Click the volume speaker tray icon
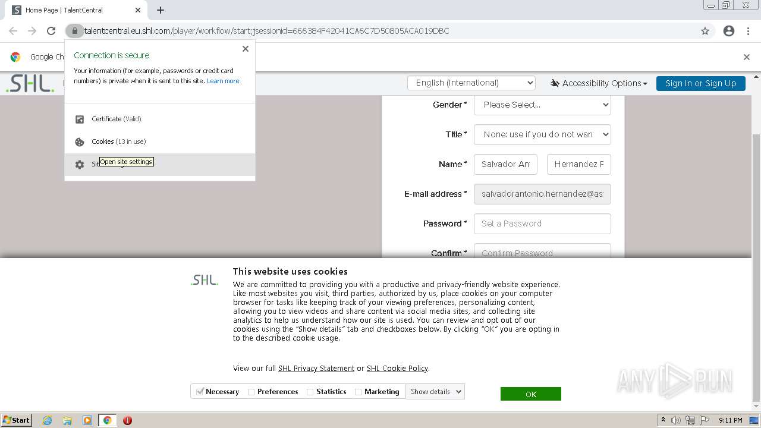This screenshot has height=428, width=761. click(x=676, y=420)
